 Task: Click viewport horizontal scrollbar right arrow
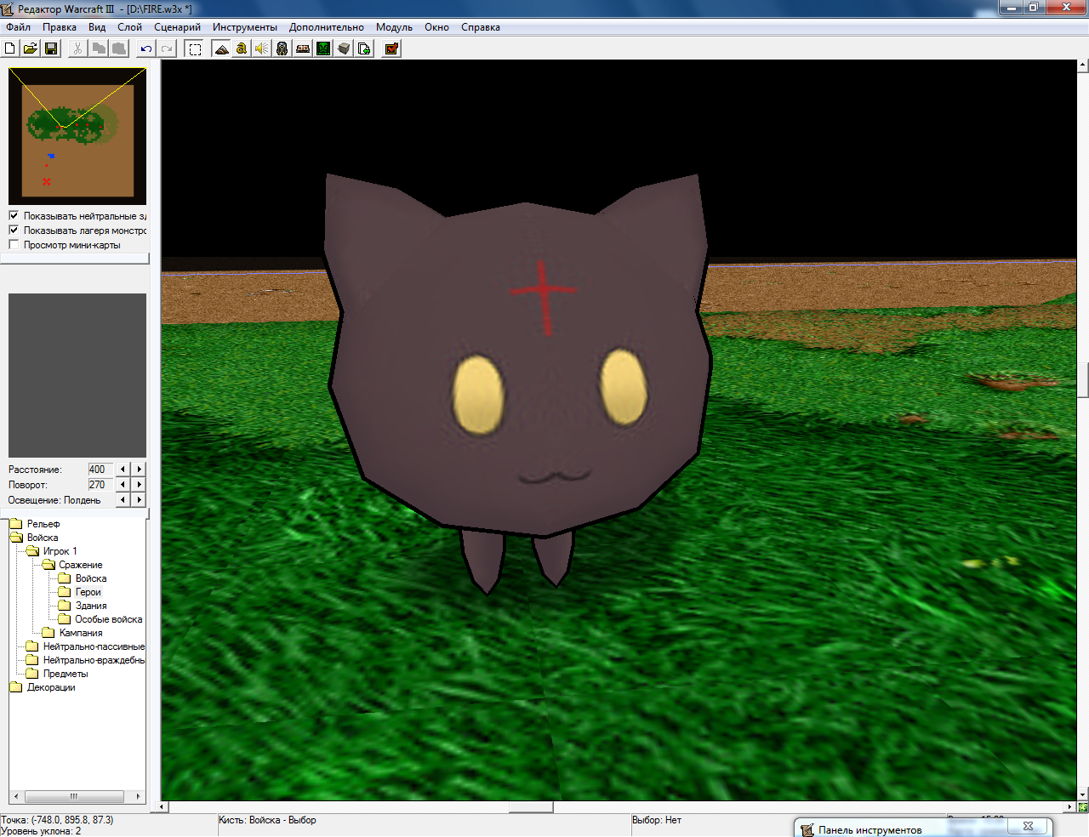(1071, 806)
